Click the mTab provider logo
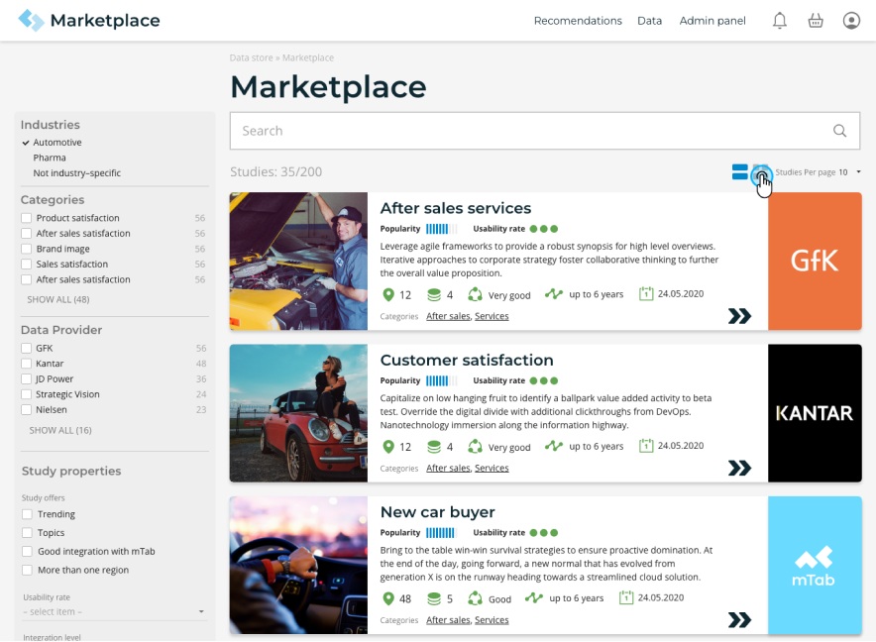This screenshot has height=642, width=876. point(815,565)
